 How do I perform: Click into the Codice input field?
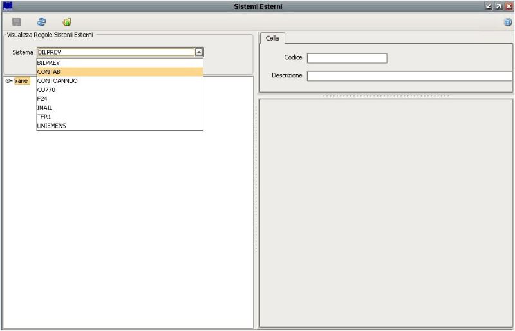pos(346,58)
